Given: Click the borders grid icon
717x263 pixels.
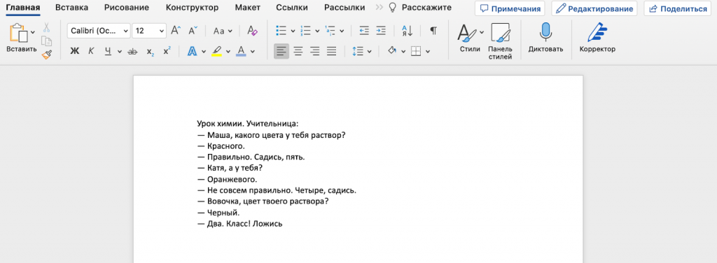Looking at the screenshot, I should 416,51.
